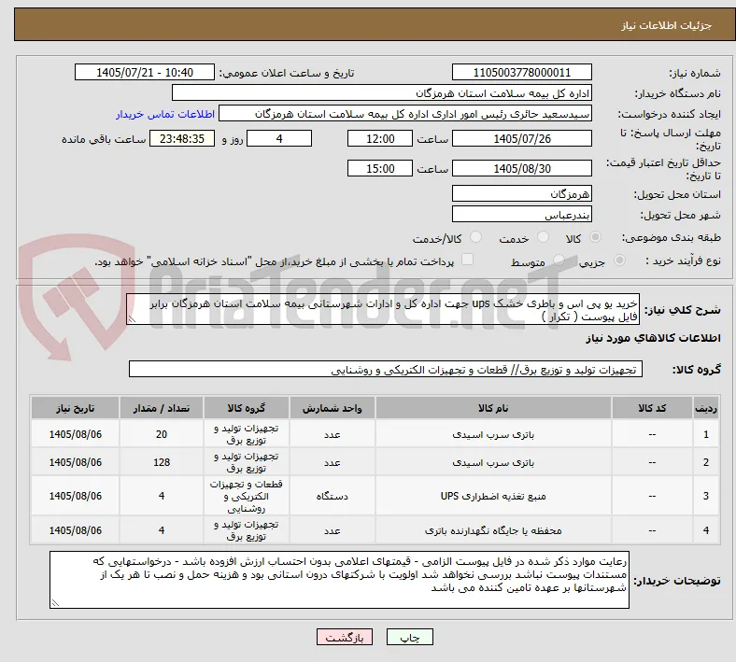
Task: Choose the جزیی purchase type radio
Action: coord(619,260)
